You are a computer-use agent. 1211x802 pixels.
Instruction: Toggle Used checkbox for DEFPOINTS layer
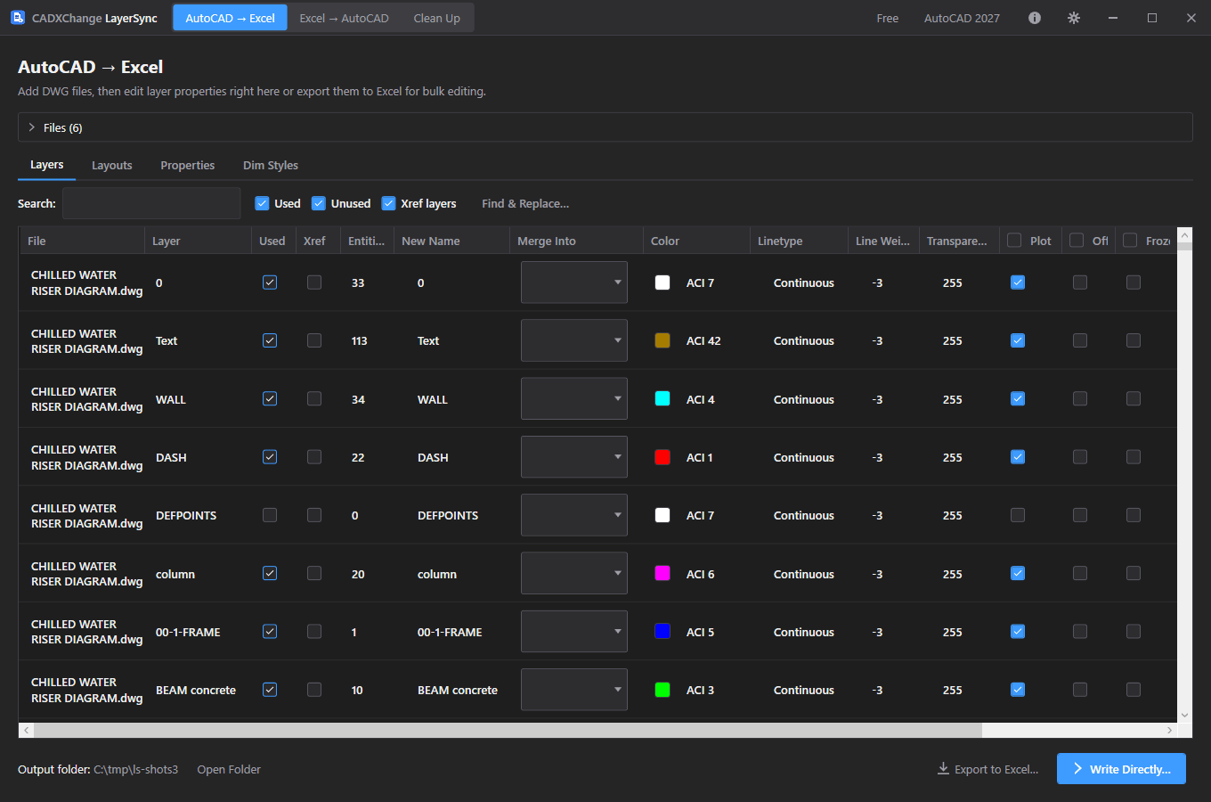coord(270,515)
